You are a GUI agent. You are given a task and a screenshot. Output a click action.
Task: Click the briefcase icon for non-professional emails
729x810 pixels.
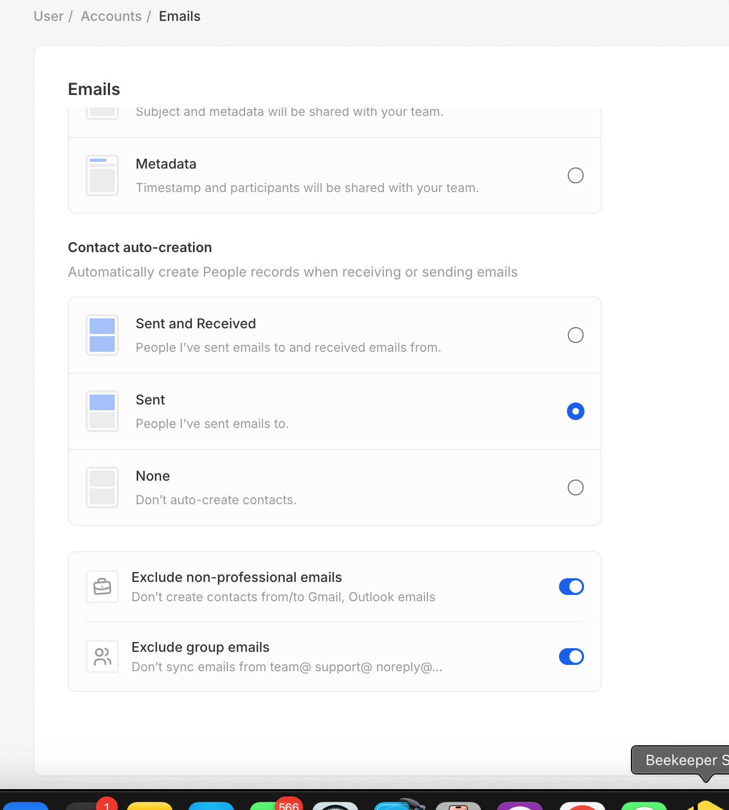102,587
